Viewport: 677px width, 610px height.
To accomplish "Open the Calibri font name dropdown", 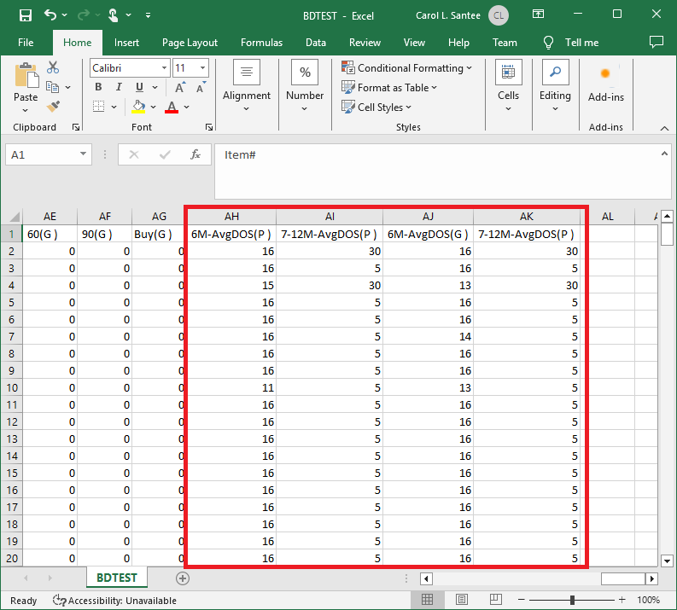I will [x=164, y=67].
